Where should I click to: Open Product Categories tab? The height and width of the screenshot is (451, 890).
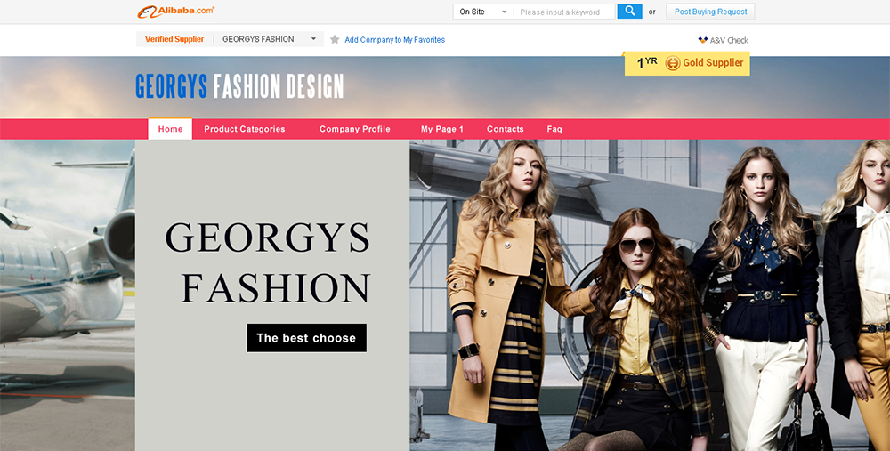245,129
